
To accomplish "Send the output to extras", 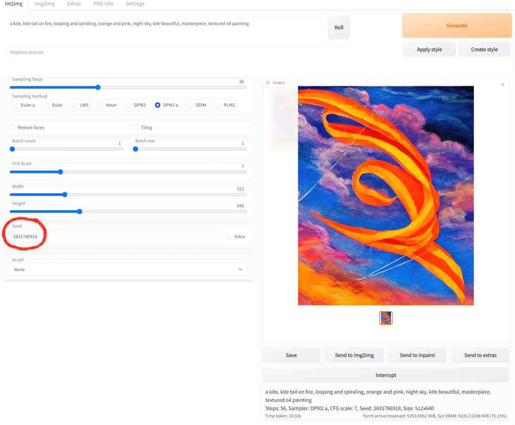I will pyautogui.click(x=480, y=355).
